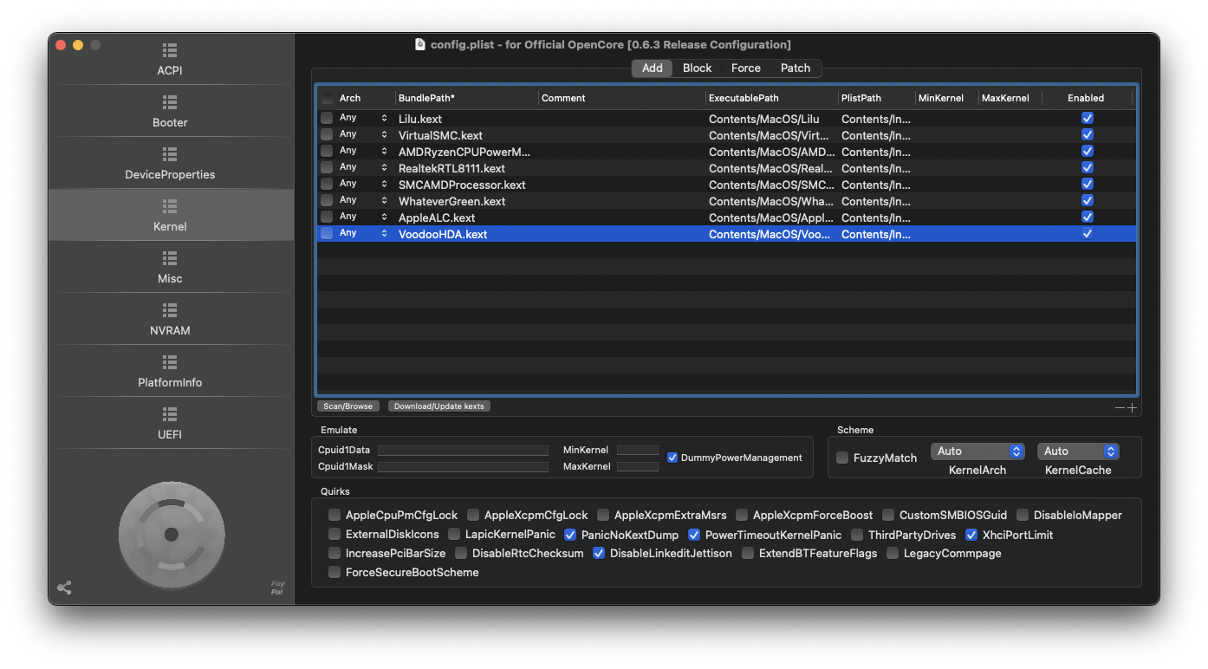
Task: Open the PlatformInfo section
Action: 170,371
